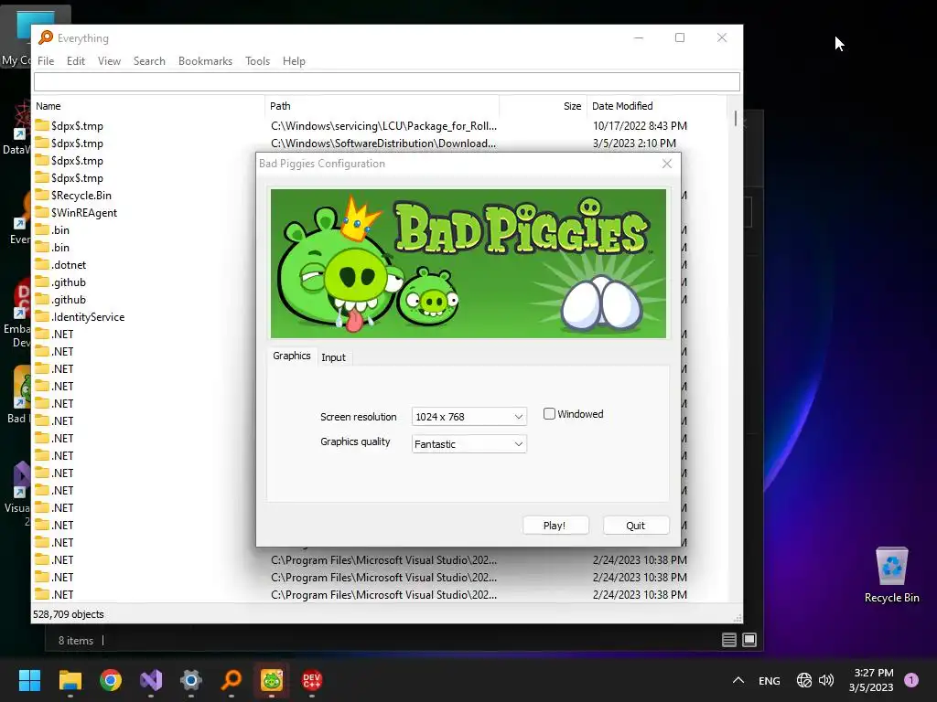
Task: Open Settings gear from the taskbar
Action: tap(191, 680)
